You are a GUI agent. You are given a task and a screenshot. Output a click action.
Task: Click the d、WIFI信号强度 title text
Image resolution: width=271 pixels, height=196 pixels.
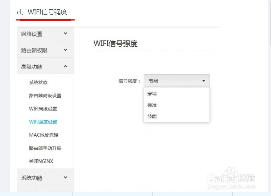click(x=42, y=12)
